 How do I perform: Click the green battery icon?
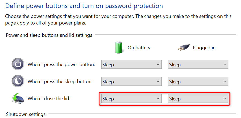(118, 47)
